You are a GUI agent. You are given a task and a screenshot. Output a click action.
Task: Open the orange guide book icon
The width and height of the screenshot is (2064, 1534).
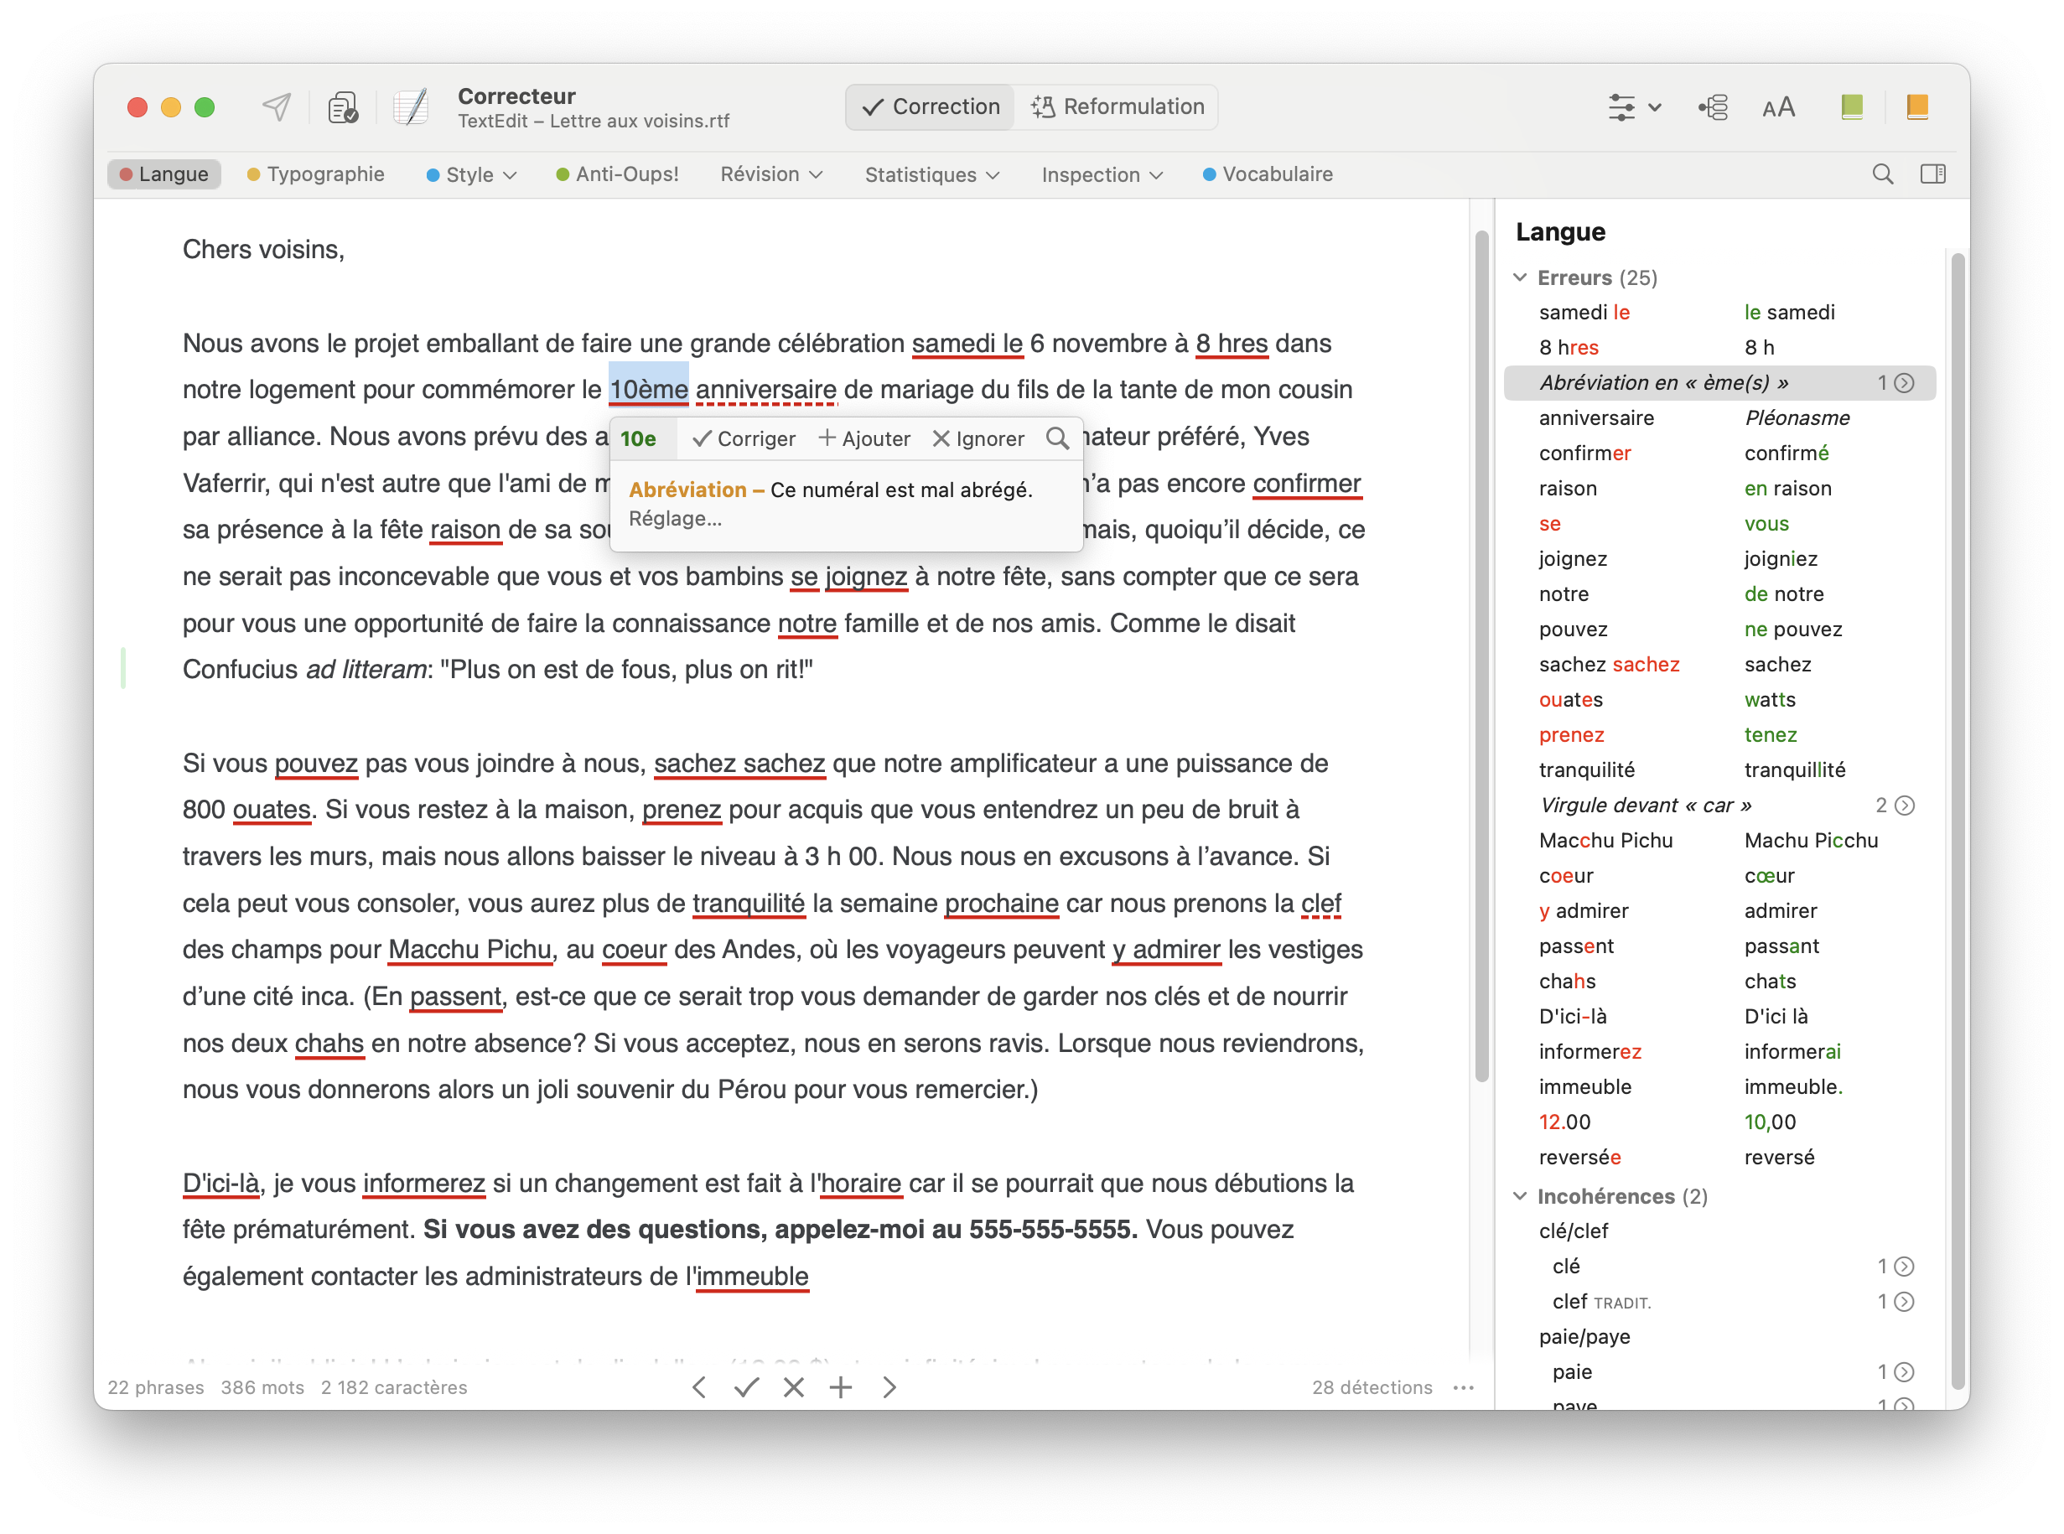click(1916, 107)
